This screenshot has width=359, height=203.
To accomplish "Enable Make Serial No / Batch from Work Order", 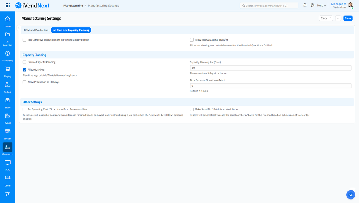I will 192,109.
